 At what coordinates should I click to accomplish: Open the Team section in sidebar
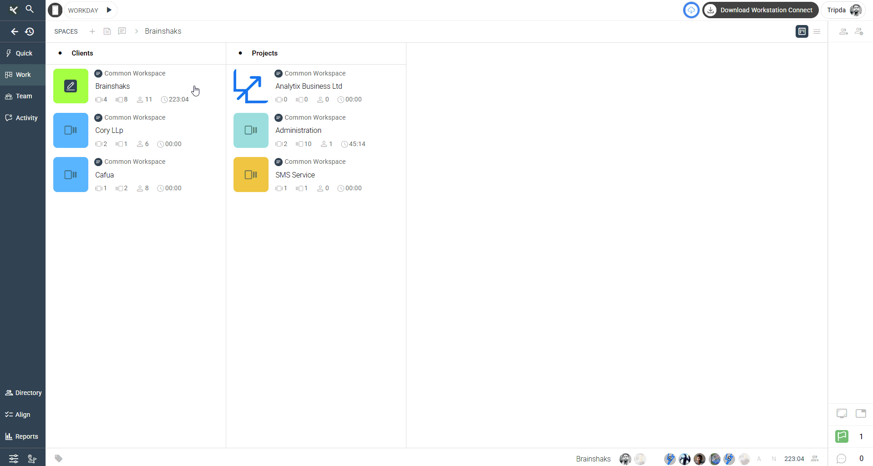23,96
